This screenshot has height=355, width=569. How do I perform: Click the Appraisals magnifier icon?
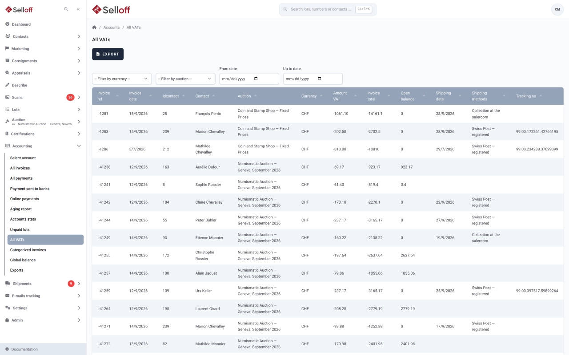[7, 73]
